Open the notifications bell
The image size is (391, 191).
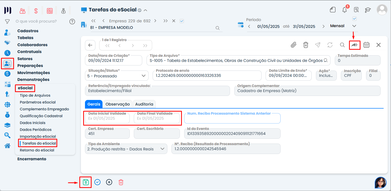pos(345,10)
